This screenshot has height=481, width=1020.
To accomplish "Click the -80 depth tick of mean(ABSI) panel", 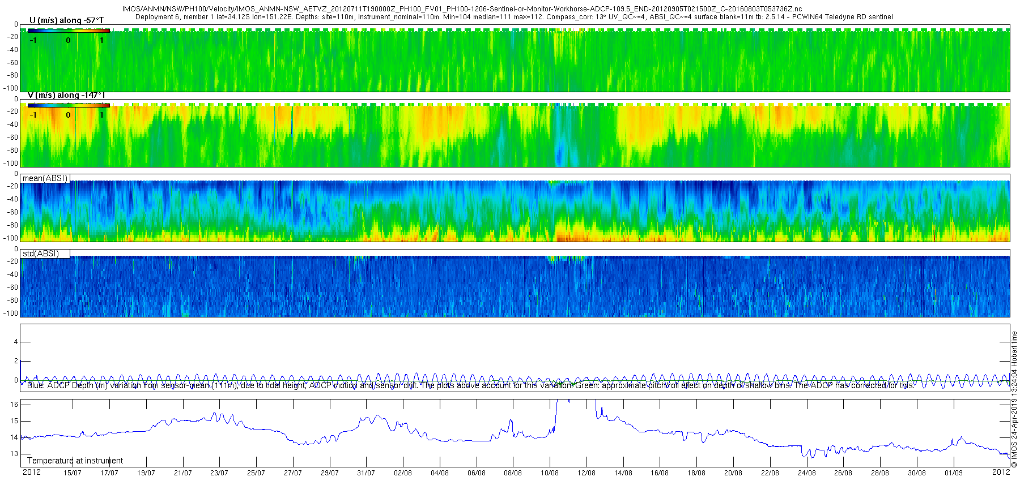I will click(12, 225).
